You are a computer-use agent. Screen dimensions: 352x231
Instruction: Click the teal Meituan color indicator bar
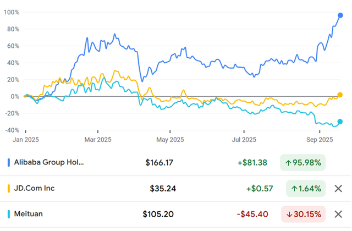click(x=8, y=214)
